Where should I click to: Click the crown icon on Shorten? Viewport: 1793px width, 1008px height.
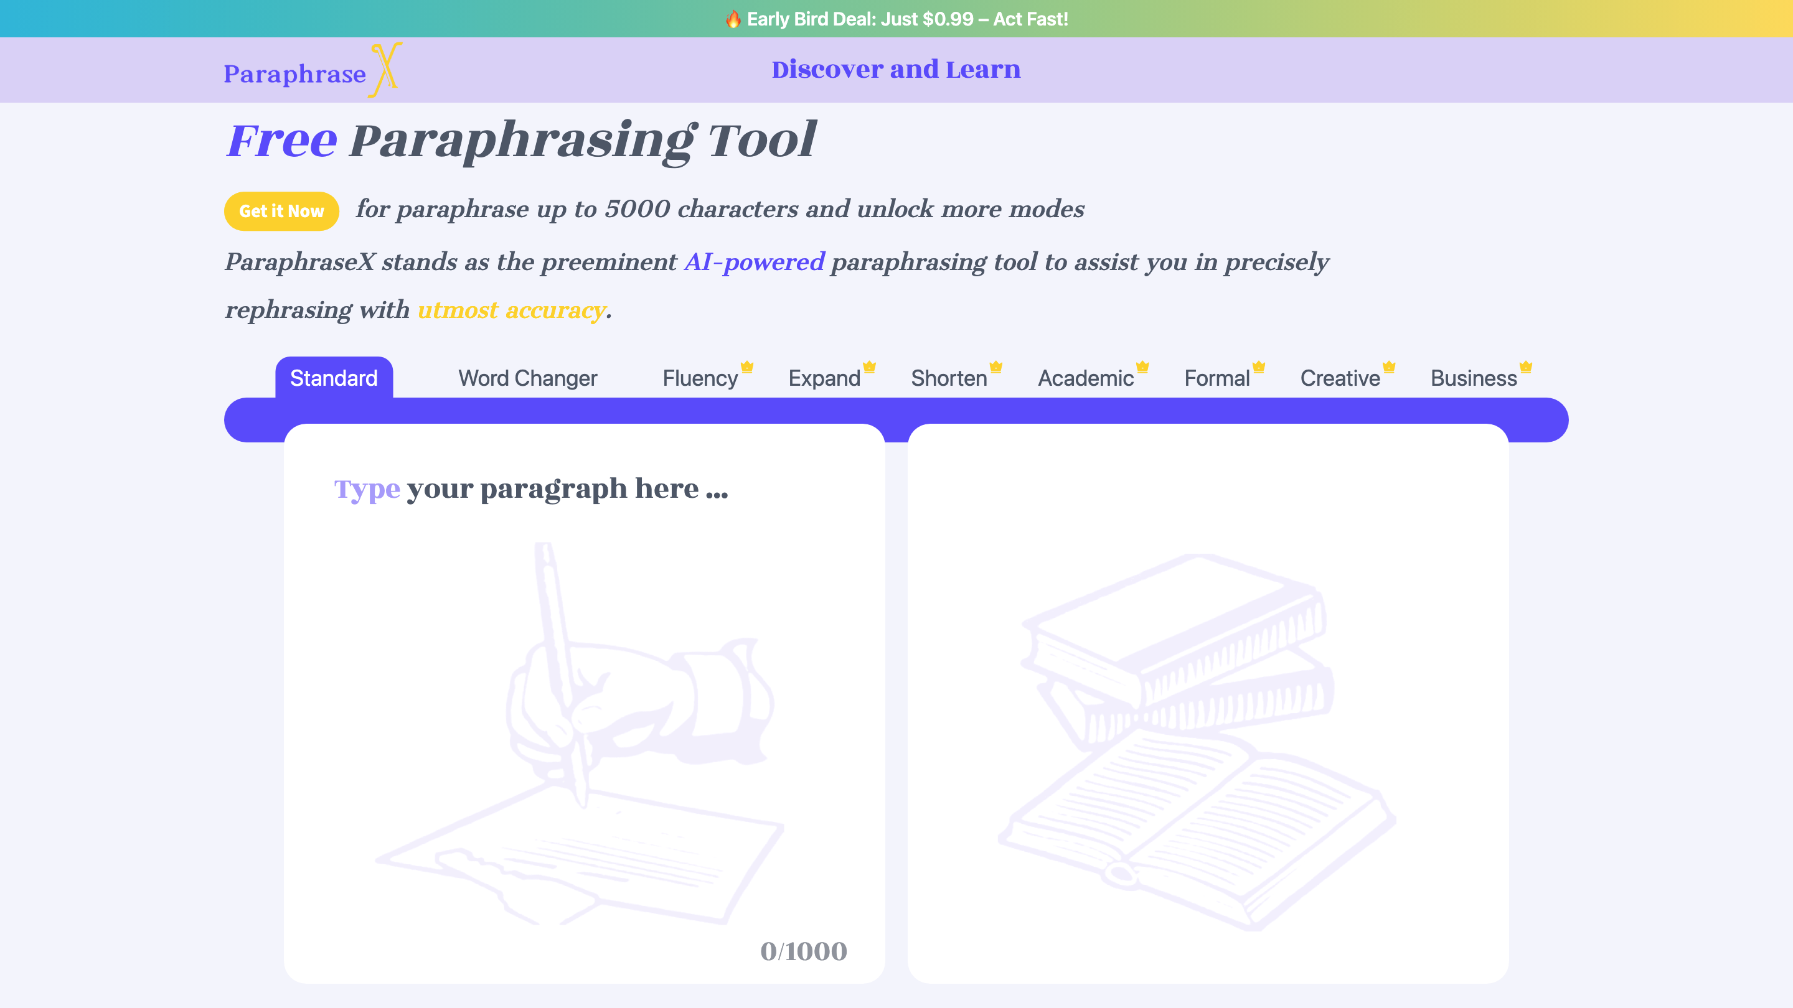[995, 367]
